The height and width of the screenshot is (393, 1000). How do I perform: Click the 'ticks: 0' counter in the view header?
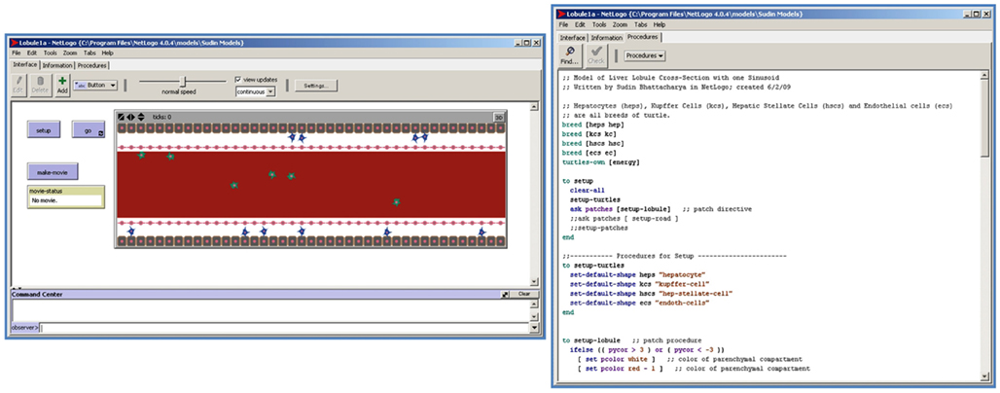[x=162, y=117]
